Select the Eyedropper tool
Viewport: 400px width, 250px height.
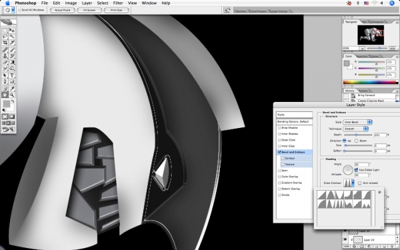coord(12,89)
